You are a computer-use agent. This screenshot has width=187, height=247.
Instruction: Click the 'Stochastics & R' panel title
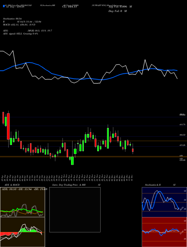coord(153,185)
